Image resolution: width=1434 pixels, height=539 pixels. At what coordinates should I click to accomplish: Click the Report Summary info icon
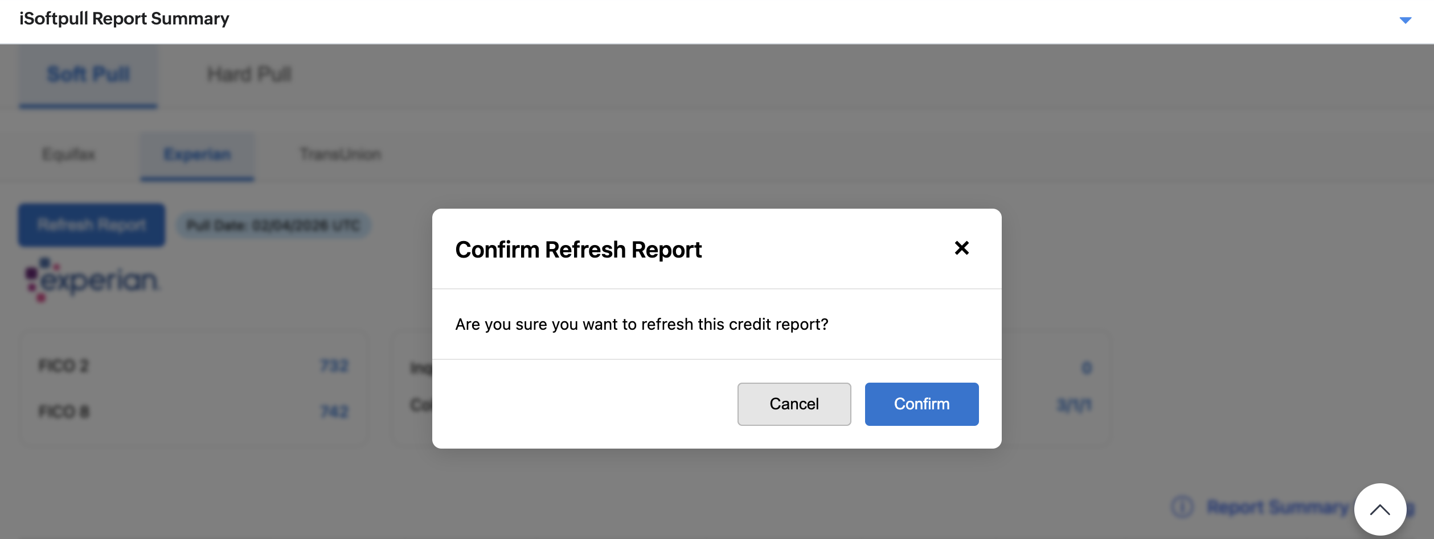(x=1182, y=506)
